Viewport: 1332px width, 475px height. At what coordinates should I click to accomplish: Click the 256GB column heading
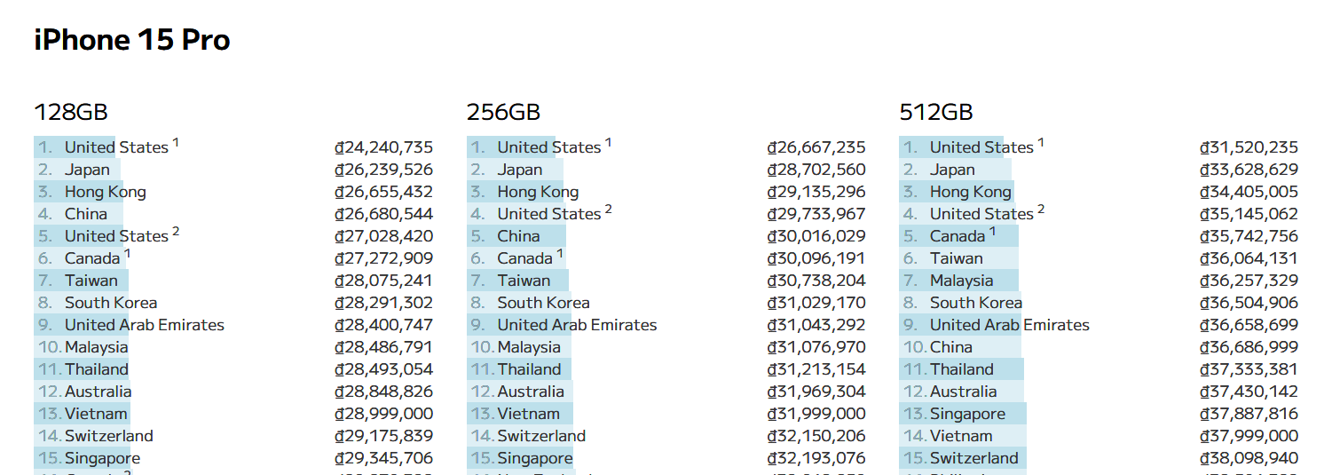(x=503, y=113)
